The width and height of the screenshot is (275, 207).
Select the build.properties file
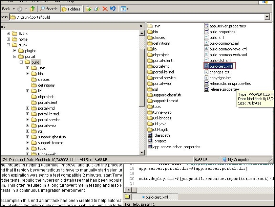[x=222, y=32]
